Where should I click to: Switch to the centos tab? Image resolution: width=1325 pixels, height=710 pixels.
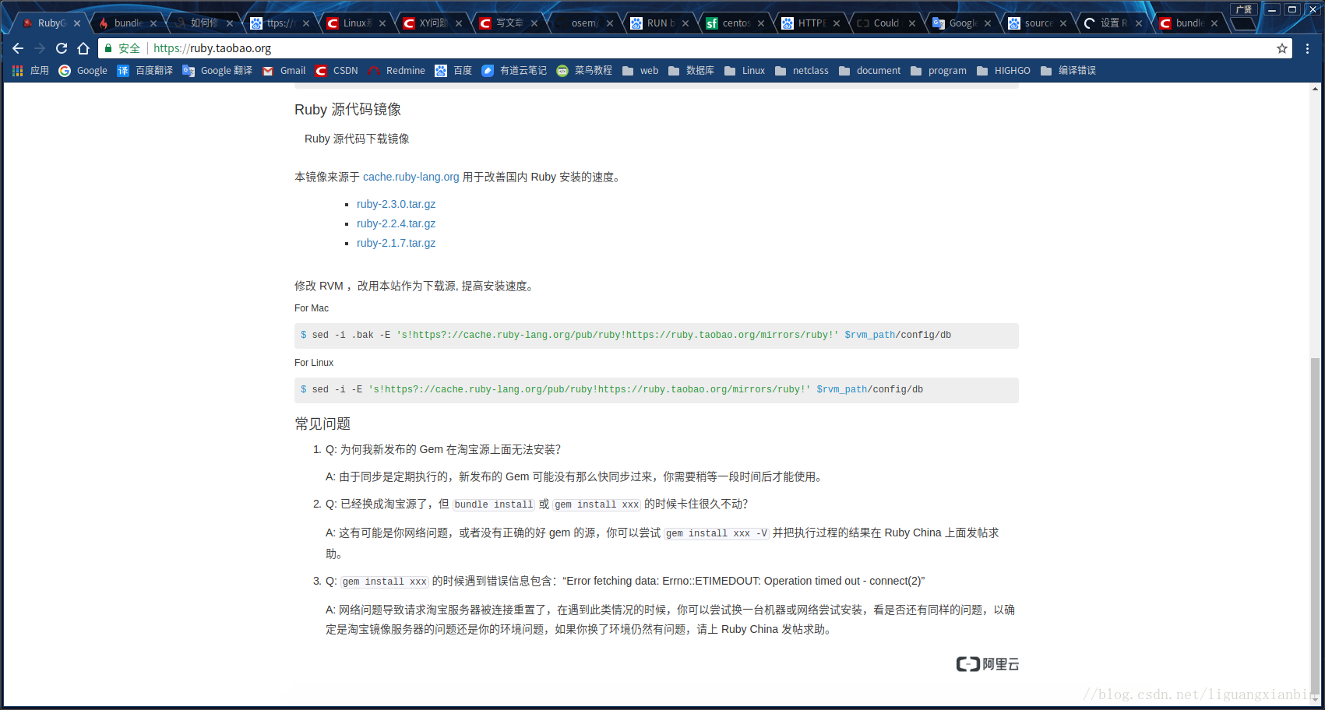click(x=735, y=23)
